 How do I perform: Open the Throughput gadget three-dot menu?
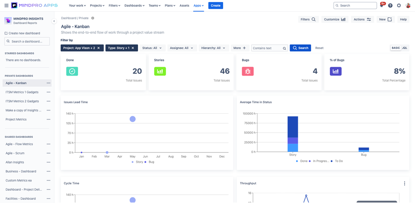tap(405, 183)
